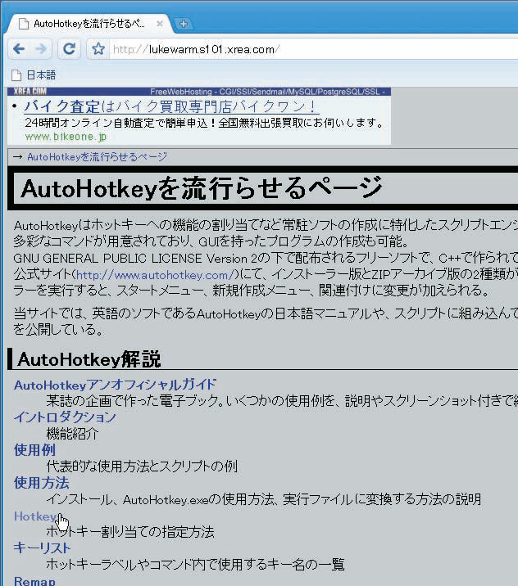Select the AutoHotkeyを流行らせるペ... browser tab
Image resolution: width=518 pixels, height=586 pixels.
(x=90, y=24)
